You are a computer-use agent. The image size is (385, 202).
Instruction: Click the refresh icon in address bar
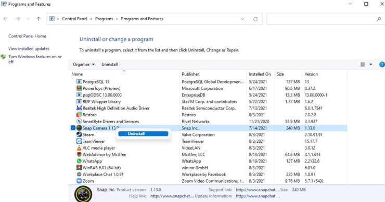click(255, 19)
